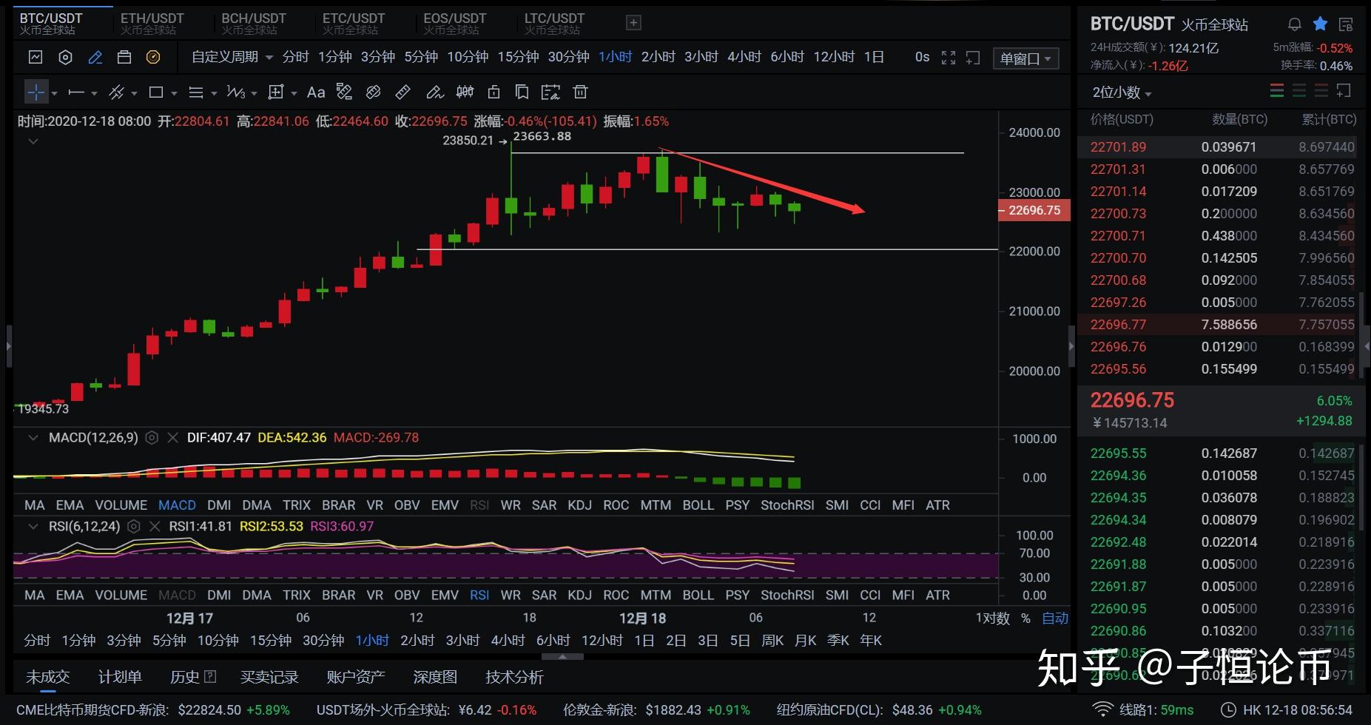Toggle the blue favorite star
This screenshot has height=725, width=1371.
pos(1320,24)
